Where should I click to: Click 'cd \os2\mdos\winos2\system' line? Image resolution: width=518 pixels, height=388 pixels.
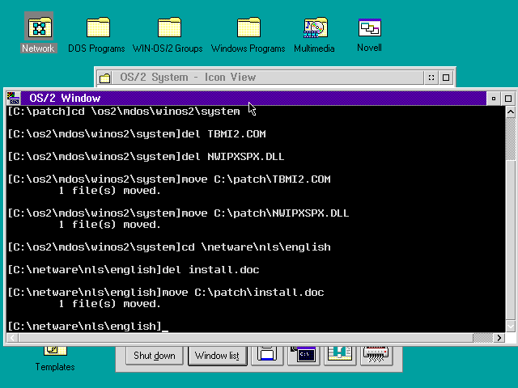click(x=124, y=112)
